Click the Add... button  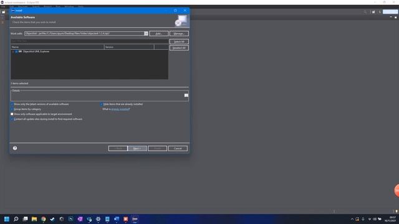point(159,34)
